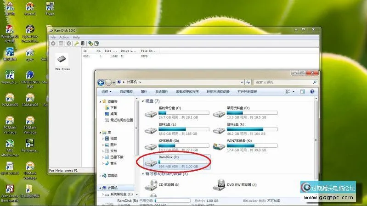Select the RamDisk (R:) drive

[177, 162]
